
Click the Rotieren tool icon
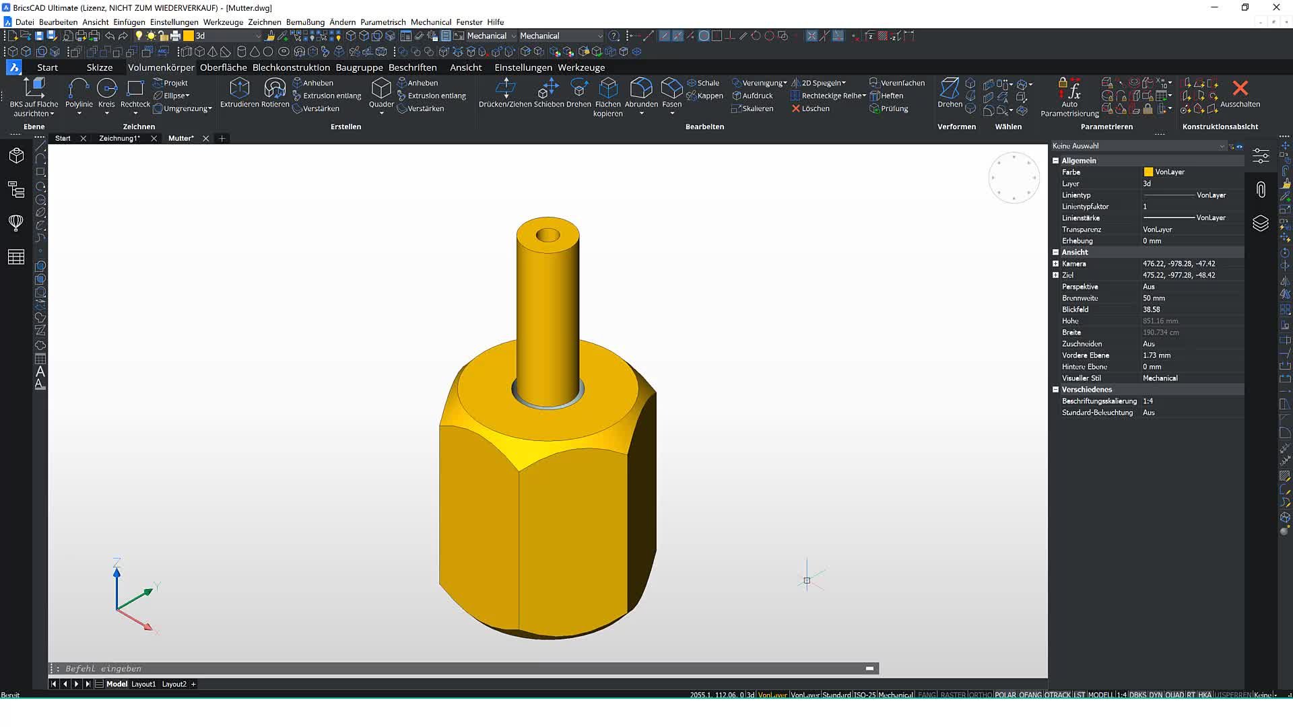275,88
